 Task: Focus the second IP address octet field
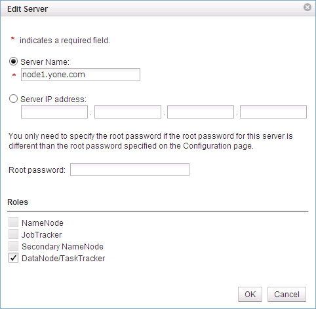[x=128, y=112]
